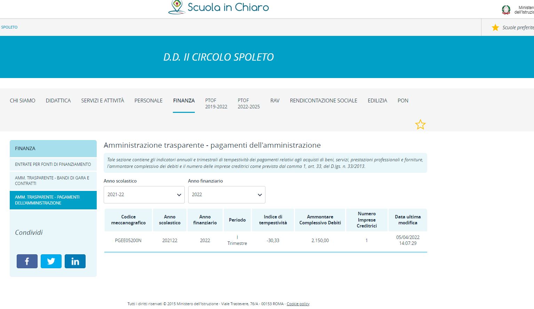Click the Scuola in Chiaro logo
534x309 pixels.
click(x=218, y=7)
